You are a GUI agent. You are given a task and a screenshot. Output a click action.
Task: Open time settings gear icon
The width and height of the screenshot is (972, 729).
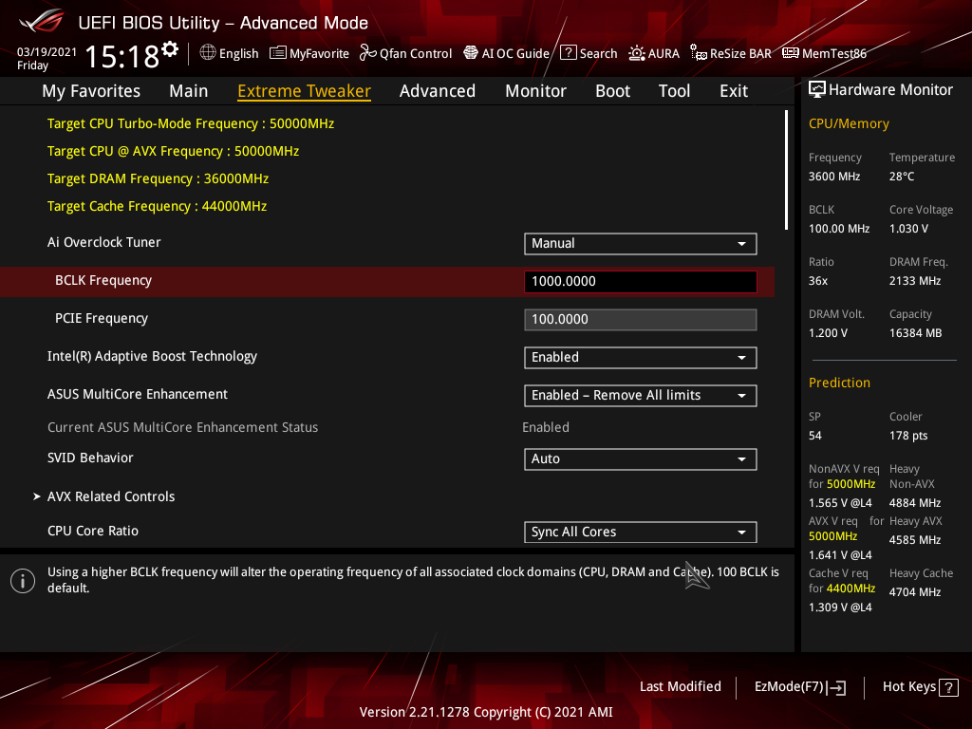click(170, 49)
